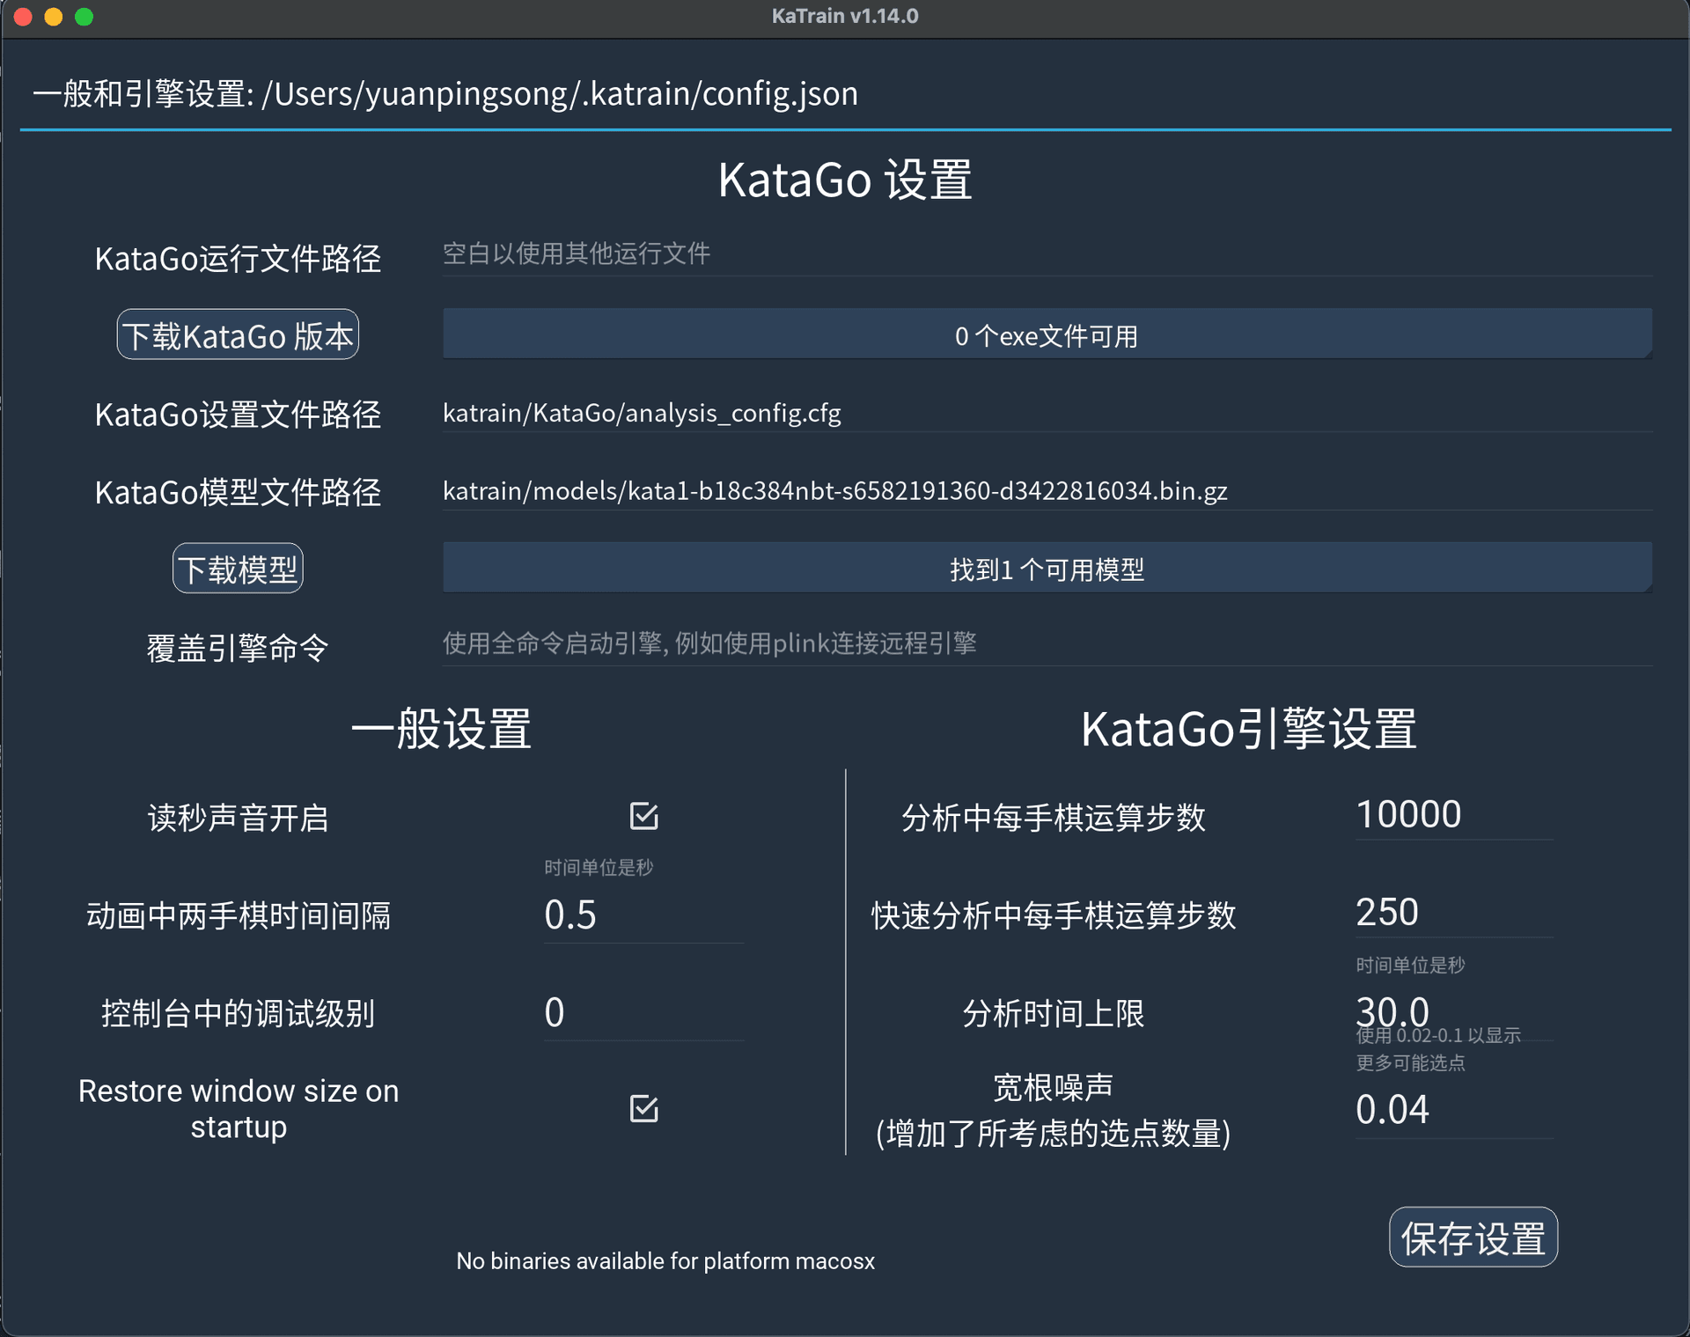
Task: Click the 下载KataGo 版本 button
Action: coord(238,334)
